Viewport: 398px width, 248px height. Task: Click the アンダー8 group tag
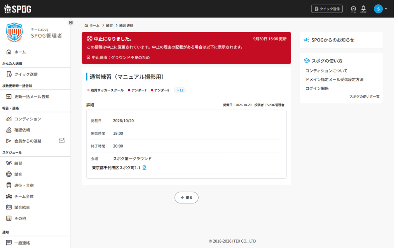pyautogui.click(x=160, y=90)
